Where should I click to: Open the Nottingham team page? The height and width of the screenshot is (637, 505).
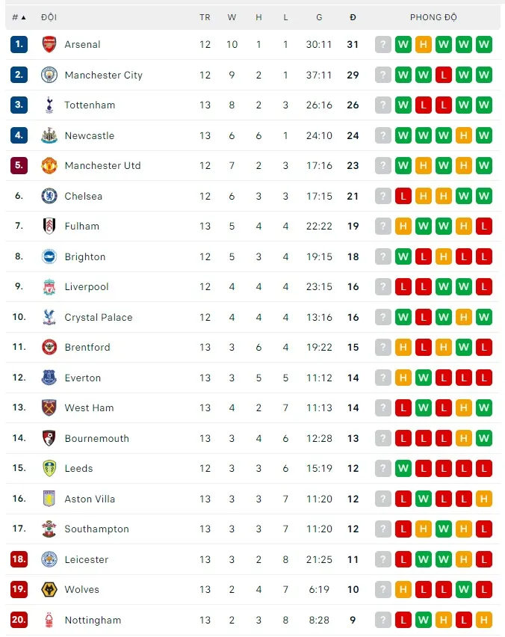tap(94, 620)
